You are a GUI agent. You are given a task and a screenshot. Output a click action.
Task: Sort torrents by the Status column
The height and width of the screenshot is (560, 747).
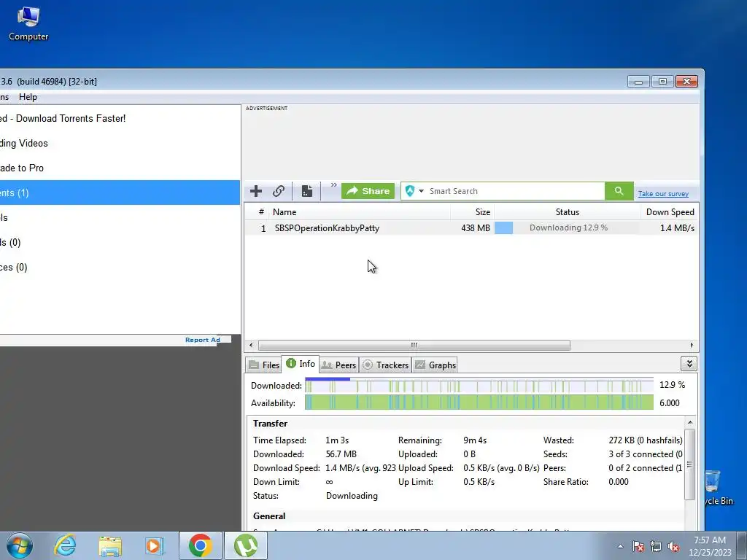pos(567,212)
